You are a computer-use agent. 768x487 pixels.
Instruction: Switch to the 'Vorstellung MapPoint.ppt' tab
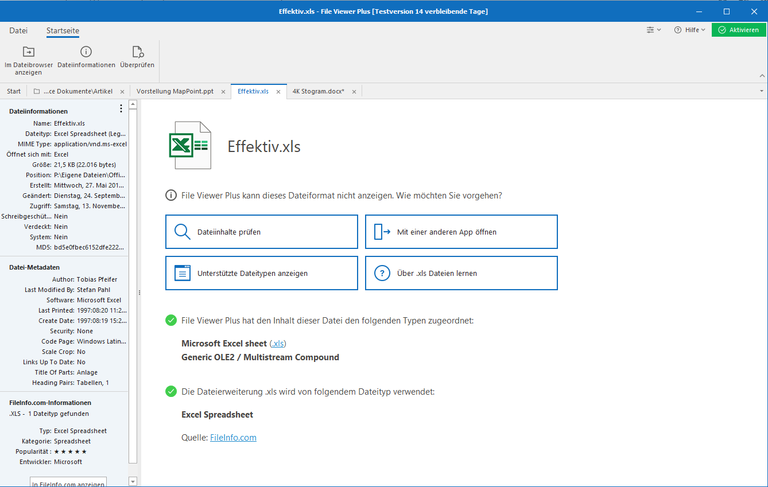click(175, 91)
